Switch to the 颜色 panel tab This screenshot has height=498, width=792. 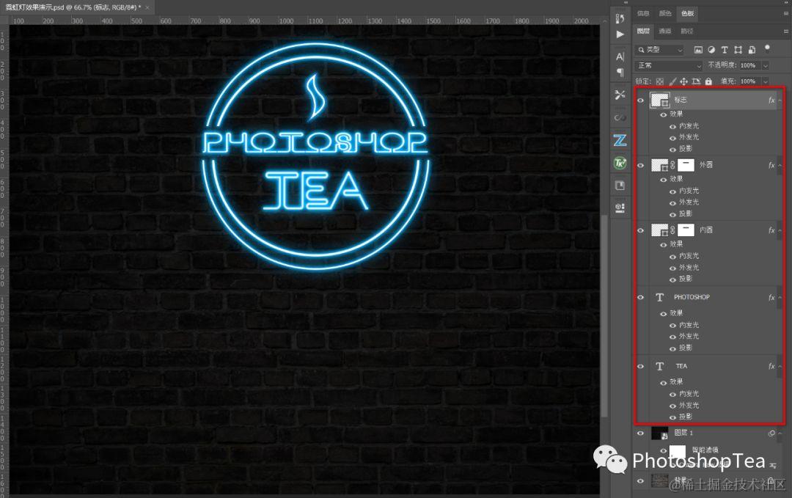665,14
